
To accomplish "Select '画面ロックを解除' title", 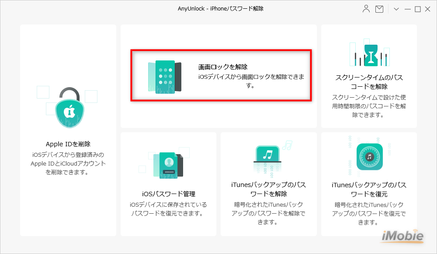I will pos(223,67).
